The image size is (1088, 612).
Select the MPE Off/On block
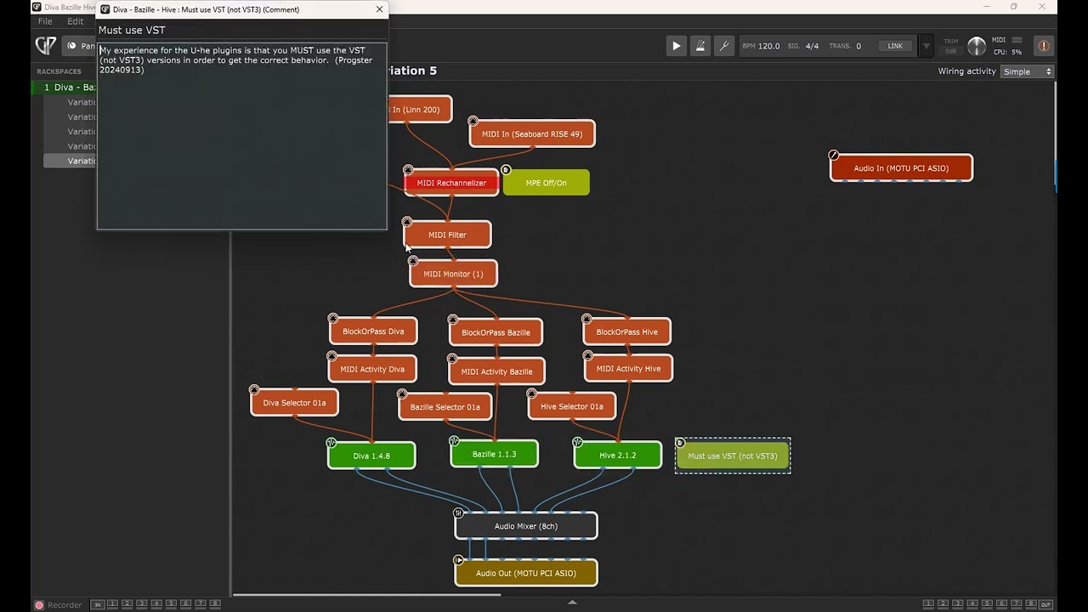pyautogui.click(x=546, y=183)
